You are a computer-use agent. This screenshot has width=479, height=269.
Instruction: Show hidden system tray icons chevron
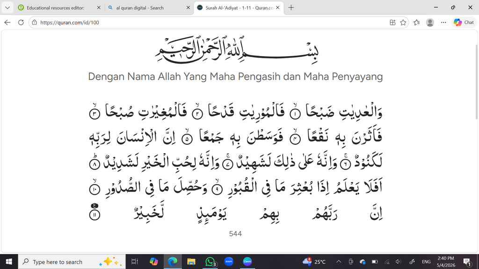click(339, 262)
